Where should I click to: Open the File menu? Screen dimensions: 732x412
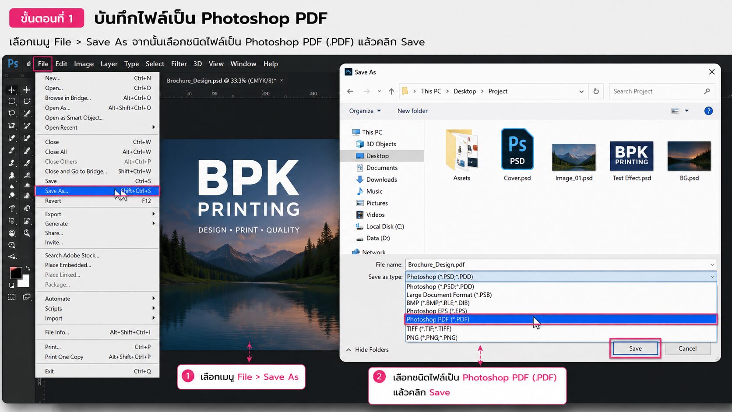(43, 64)
